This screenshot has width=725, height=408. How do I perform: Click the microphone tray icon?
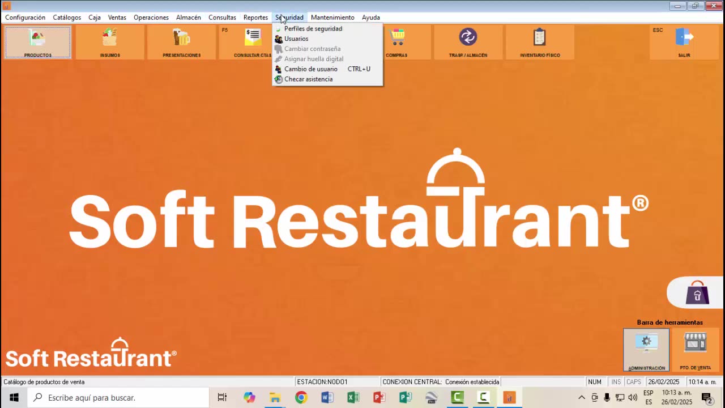(x=607, y=398)
